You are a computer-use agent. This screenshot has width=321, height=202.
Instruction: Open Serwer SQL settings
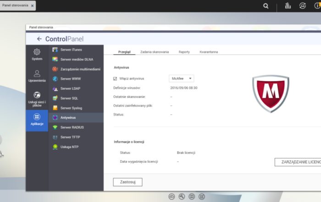[x=76, y=98]
